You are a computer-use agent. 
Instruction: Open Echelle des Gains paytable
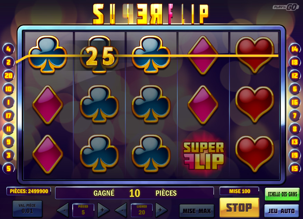click(x=282, y=194)
